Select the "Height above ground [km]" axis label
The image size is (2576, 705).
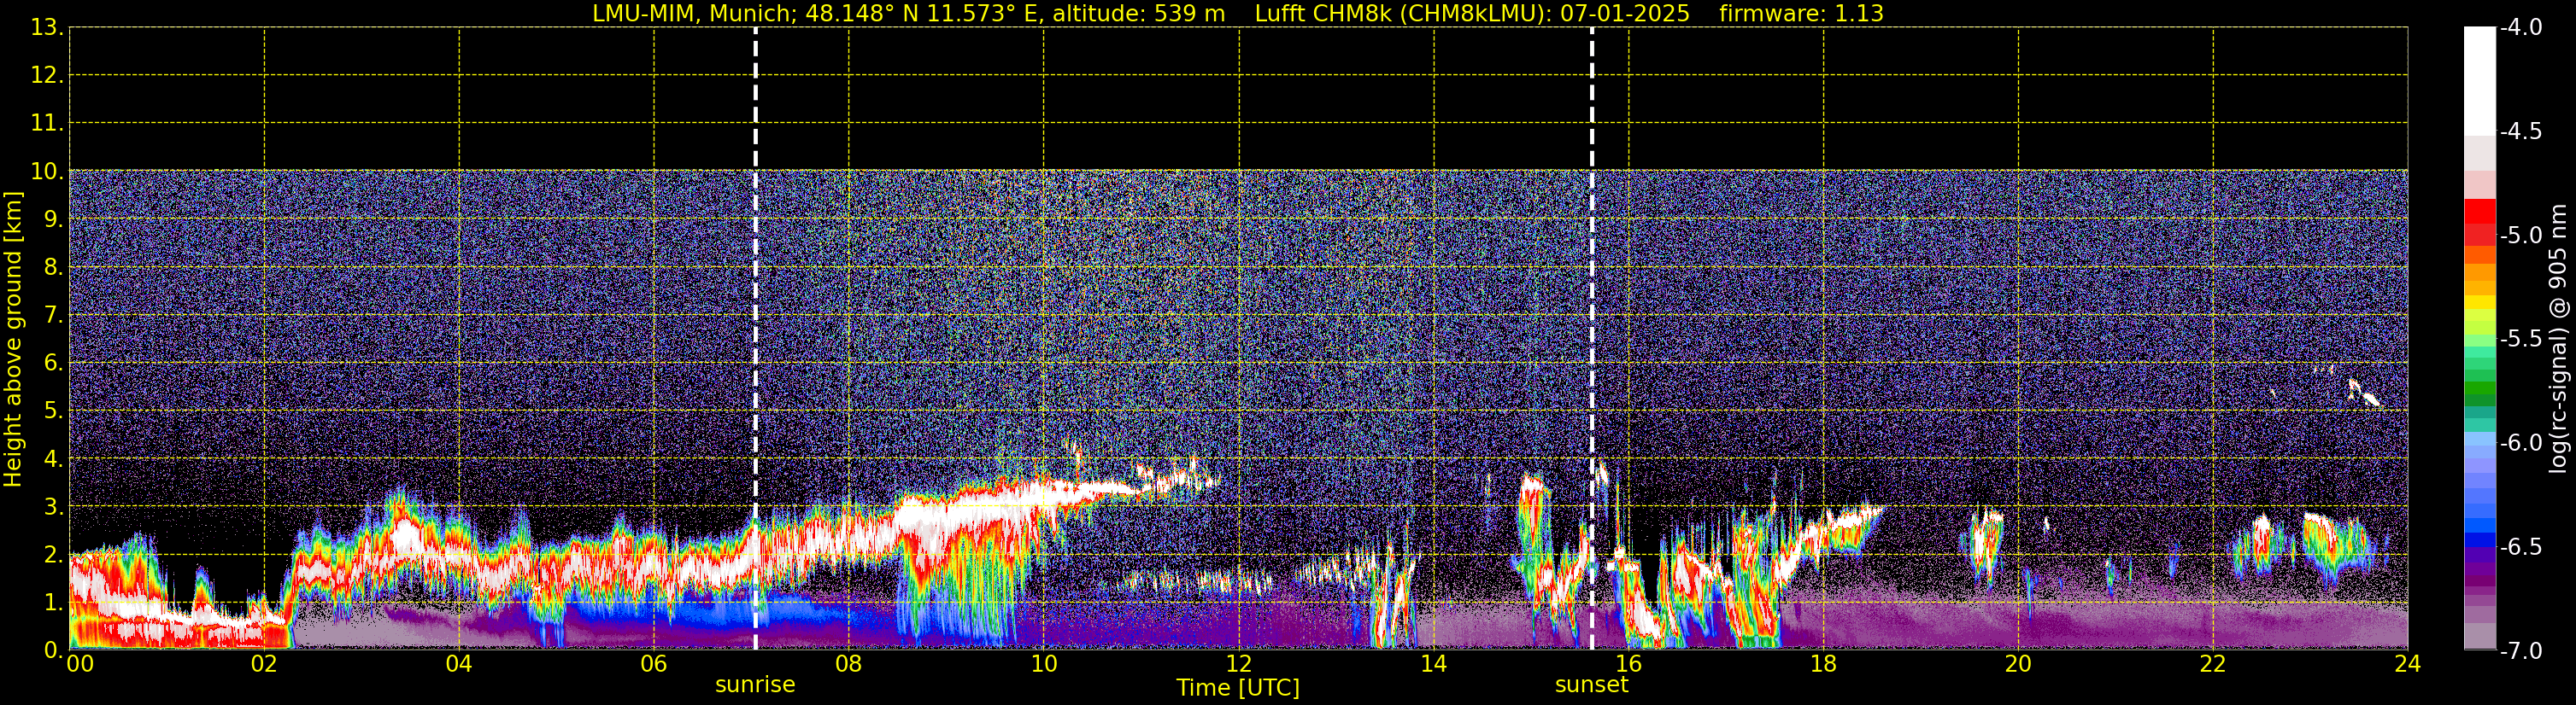(x=12, y=340)
